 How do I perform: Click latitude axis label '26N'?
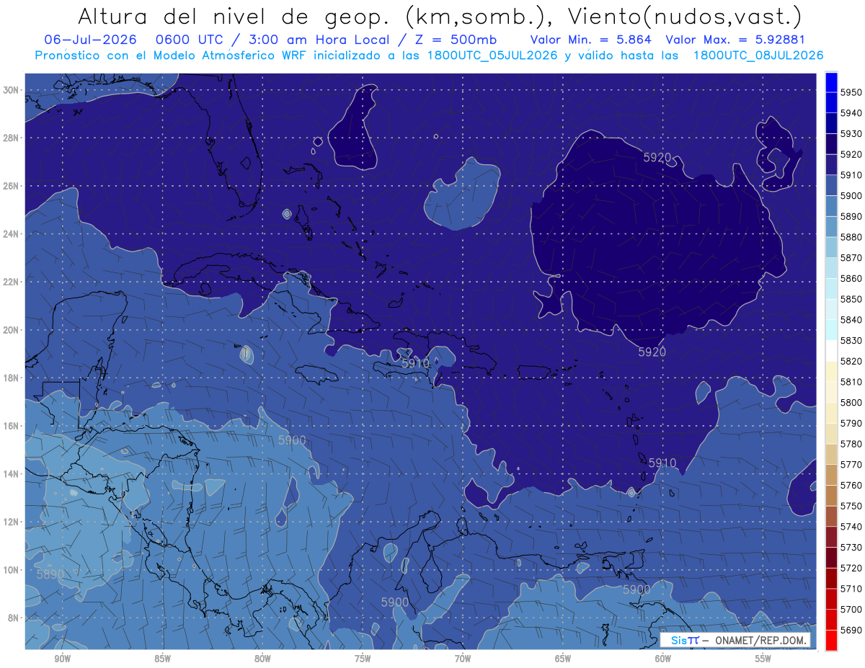point(10,186)
